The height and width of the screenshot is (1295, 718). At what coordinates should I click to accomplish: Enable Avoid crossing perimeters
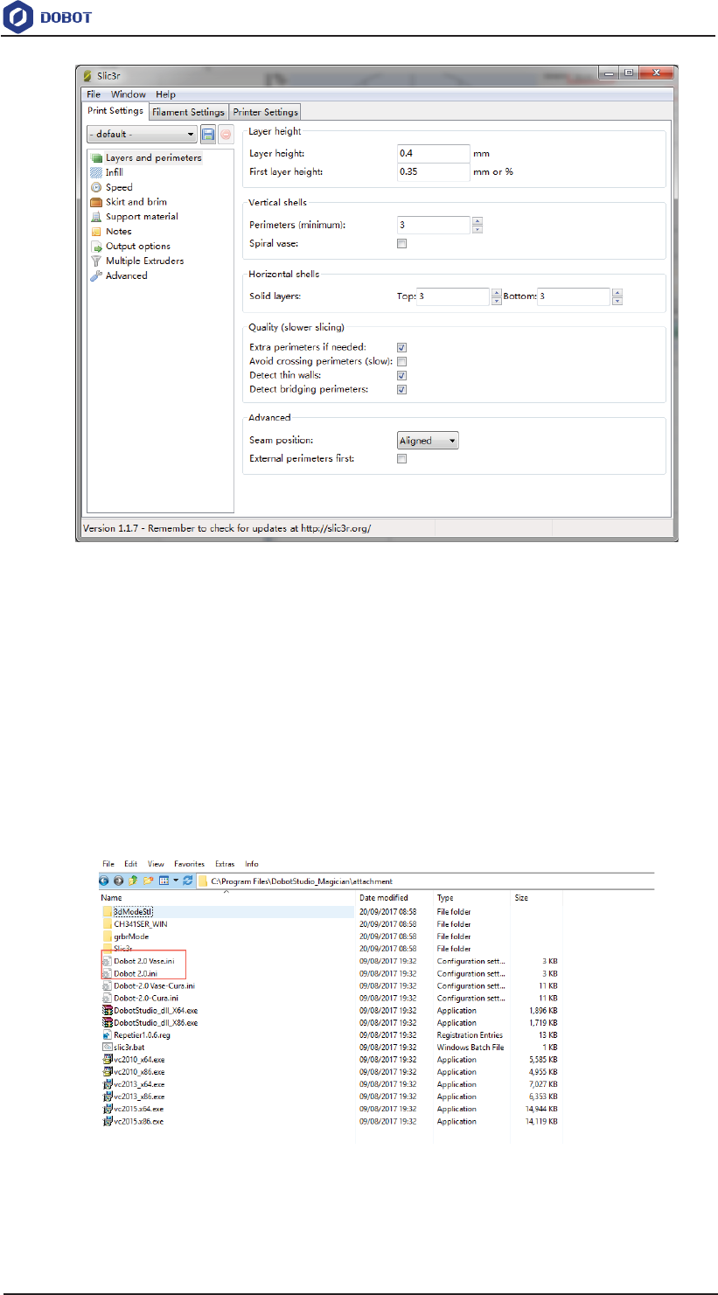tap(402, 361)
